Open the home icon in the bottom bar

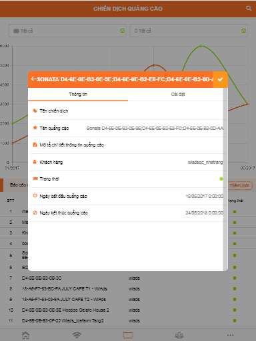point(25,335)
